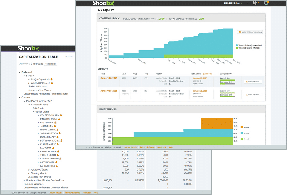Collapse the Series A node

(24, 76)
